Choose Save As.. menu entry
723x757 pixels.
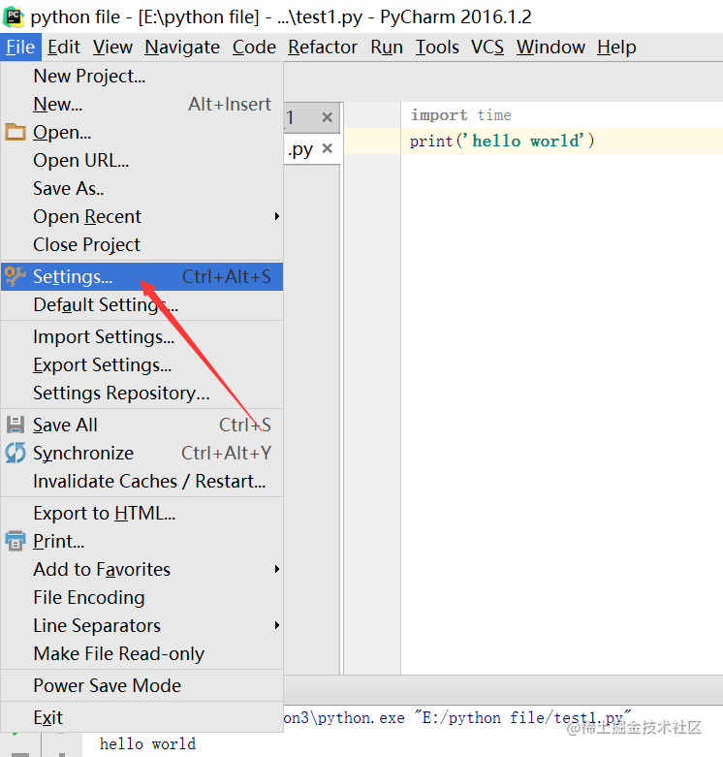tap(141, 188)
